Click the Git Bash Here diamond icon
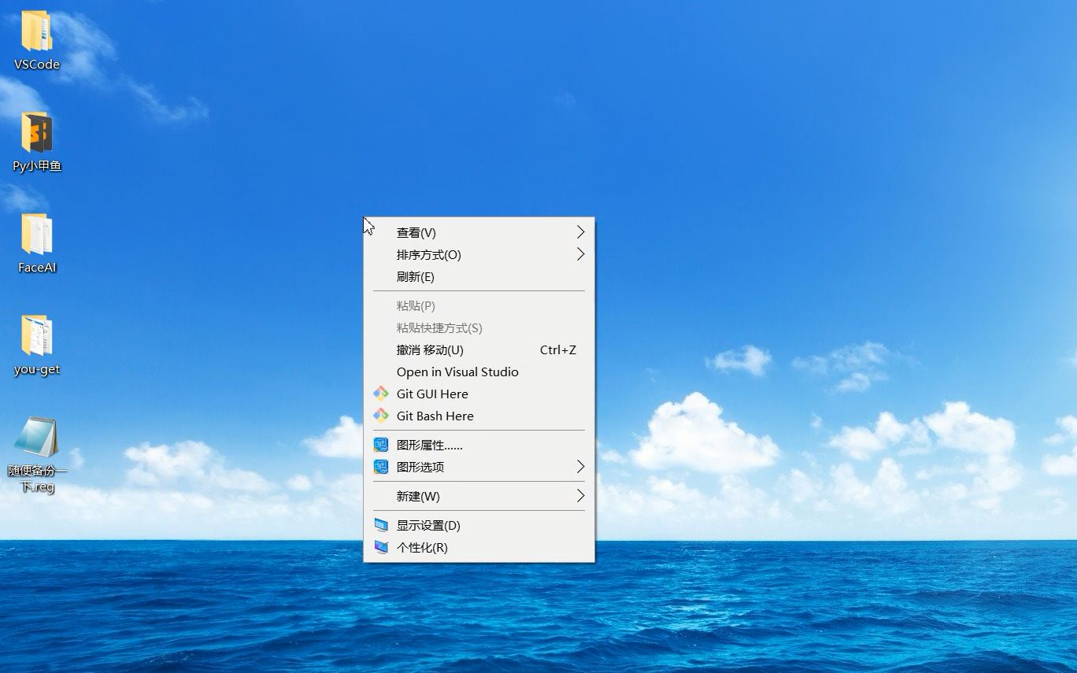 click(x=381, y=416)
